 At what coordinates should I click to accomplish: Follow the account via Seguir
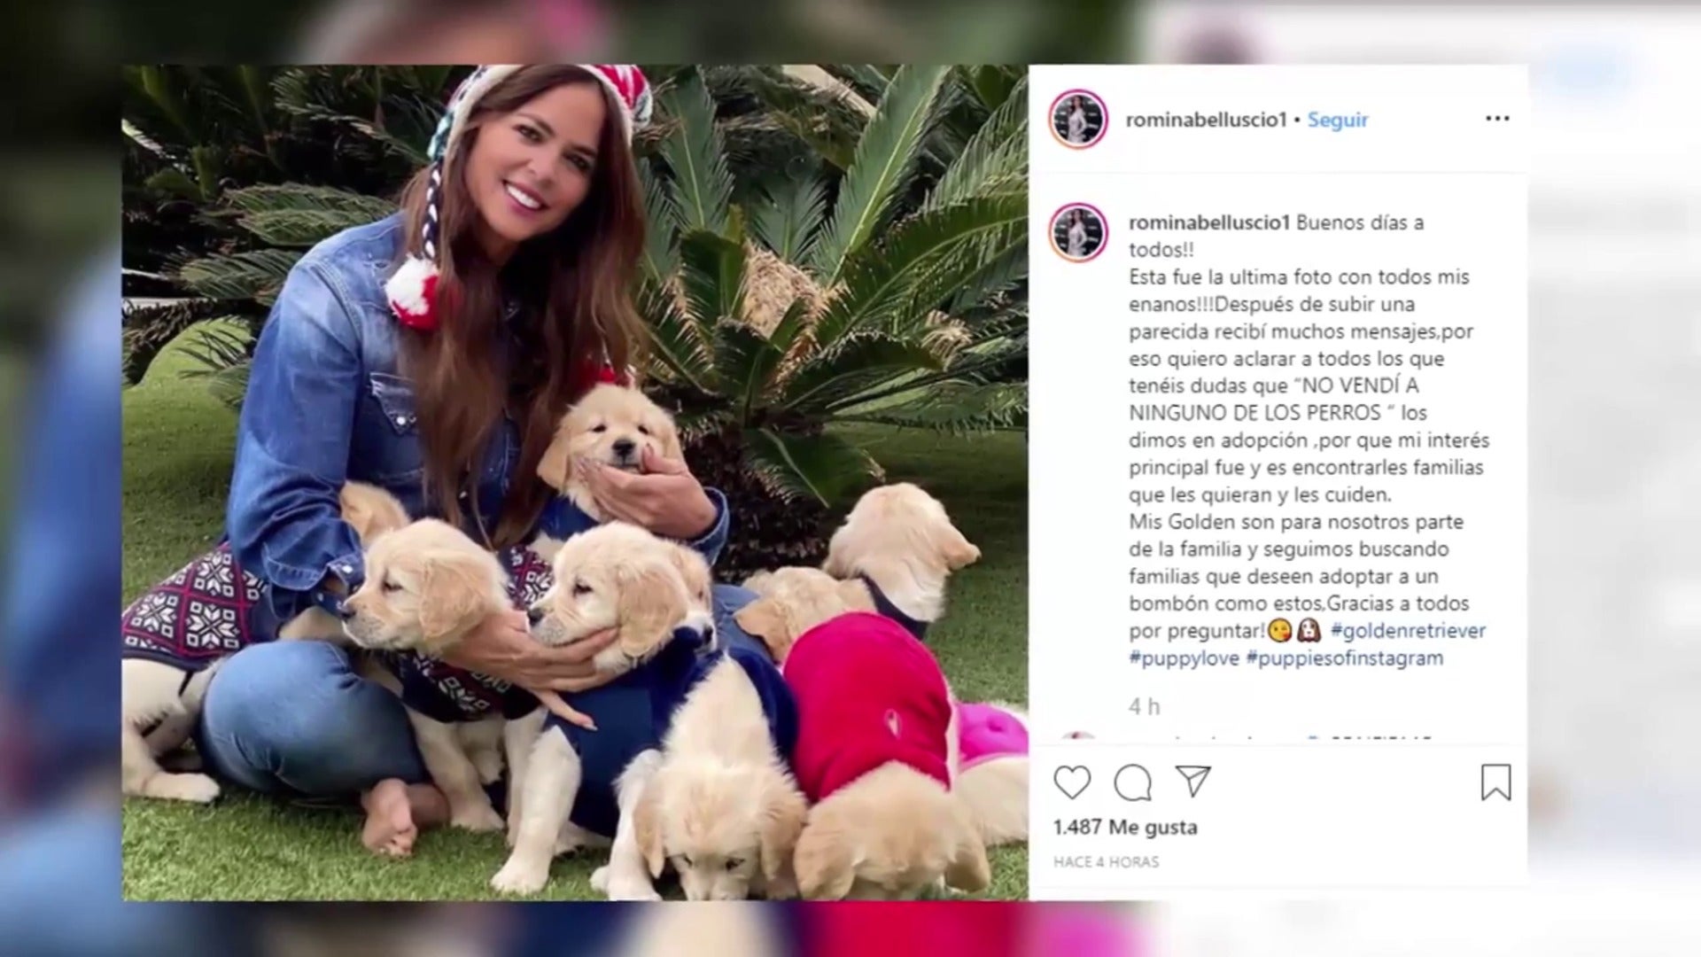pos(1338,120)
